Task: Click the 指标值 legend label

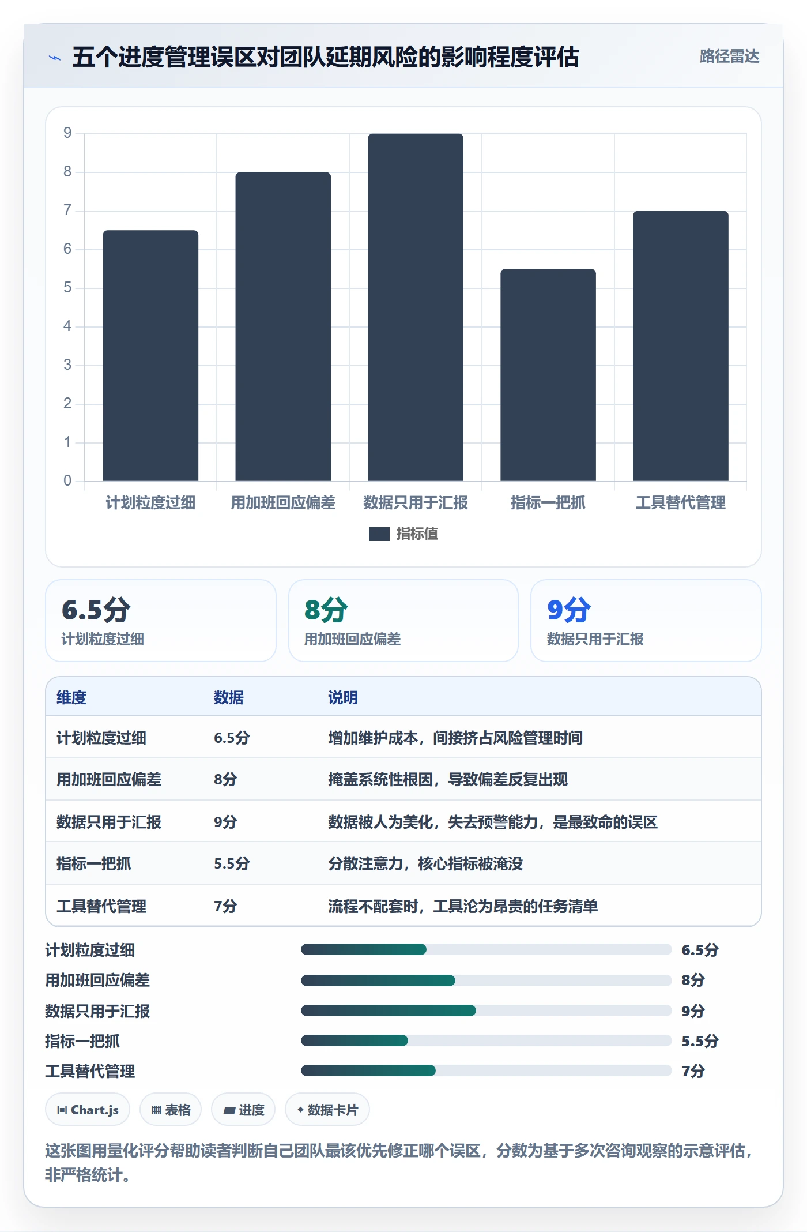Action: click(x=417, y=534)
